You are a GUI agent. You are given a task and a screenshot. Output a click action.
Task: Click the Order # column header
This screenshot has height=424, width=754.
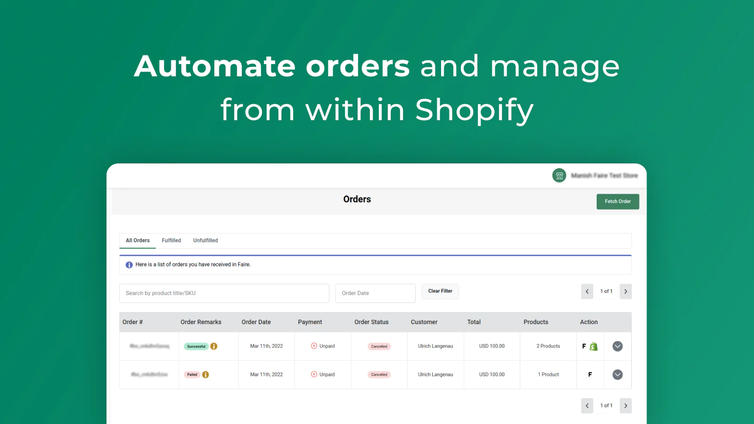[x=132, y=322]
